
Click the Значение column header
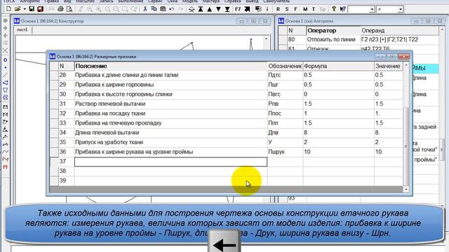[388, 66]
